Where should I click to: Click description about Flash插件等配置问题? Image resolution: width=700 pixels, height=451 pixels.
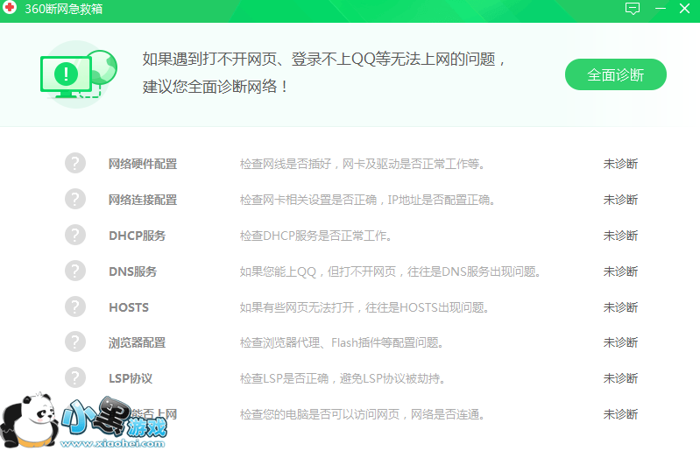pos(342,342)
